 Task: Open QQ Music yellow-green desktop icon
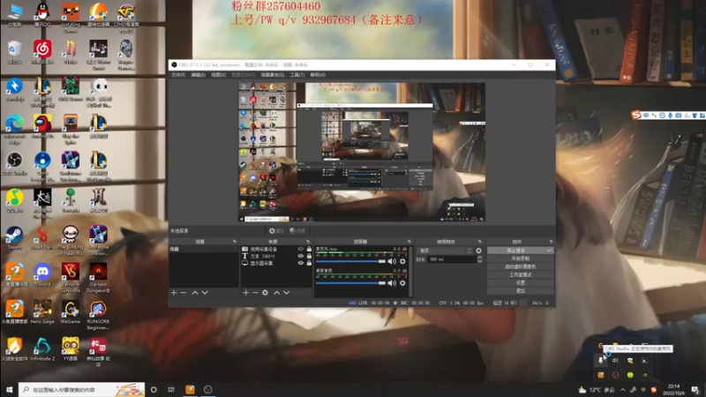click(14, 201)
